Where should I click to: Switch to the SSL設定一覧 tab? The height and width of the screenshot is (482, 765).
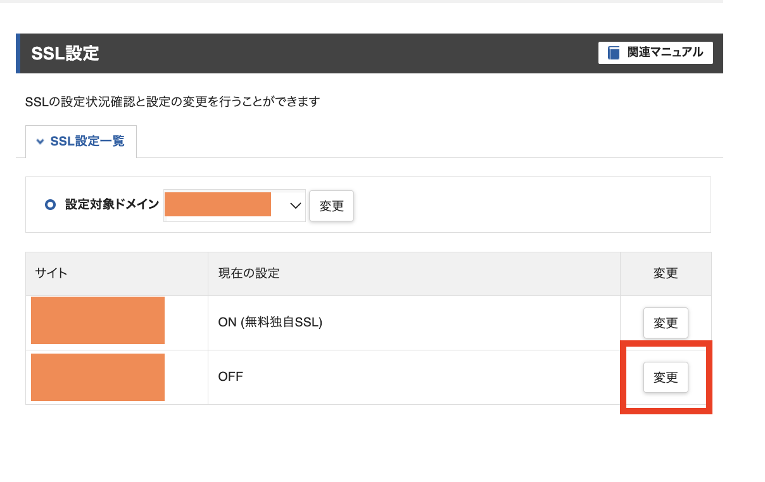pos(81,142)
